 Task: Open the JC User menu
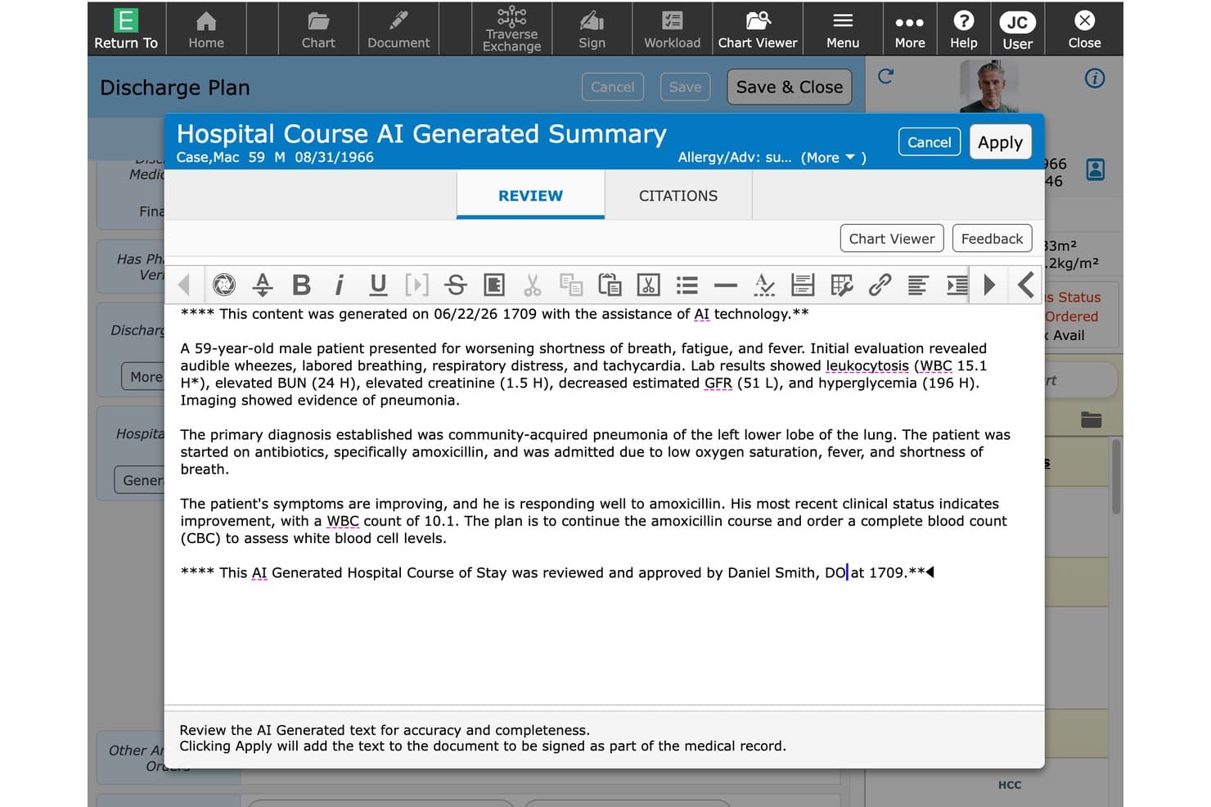click(x=1018, y=29)
